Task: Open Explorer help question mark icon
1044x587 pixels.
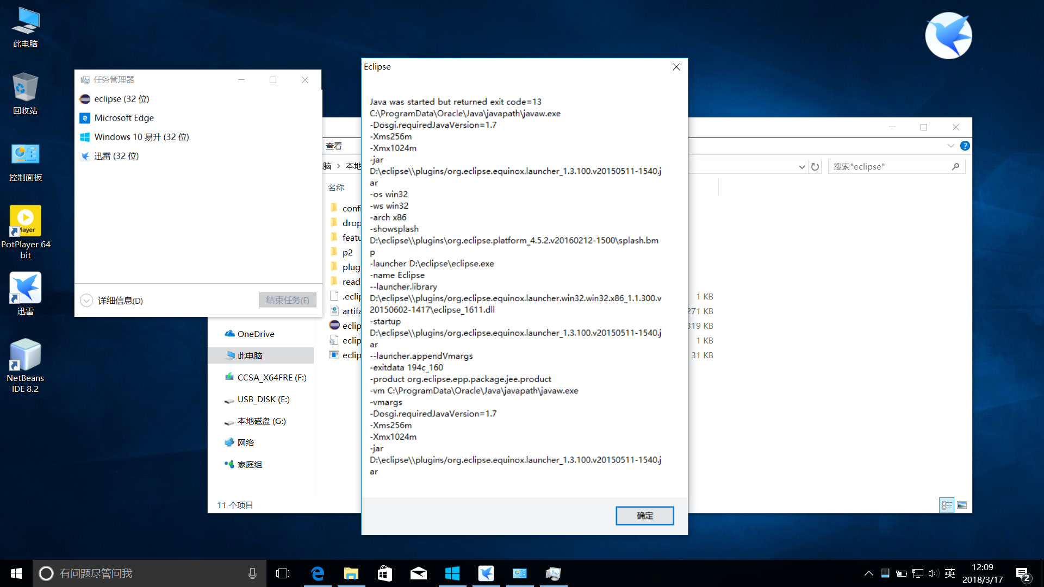Action: tap(965, 146)
